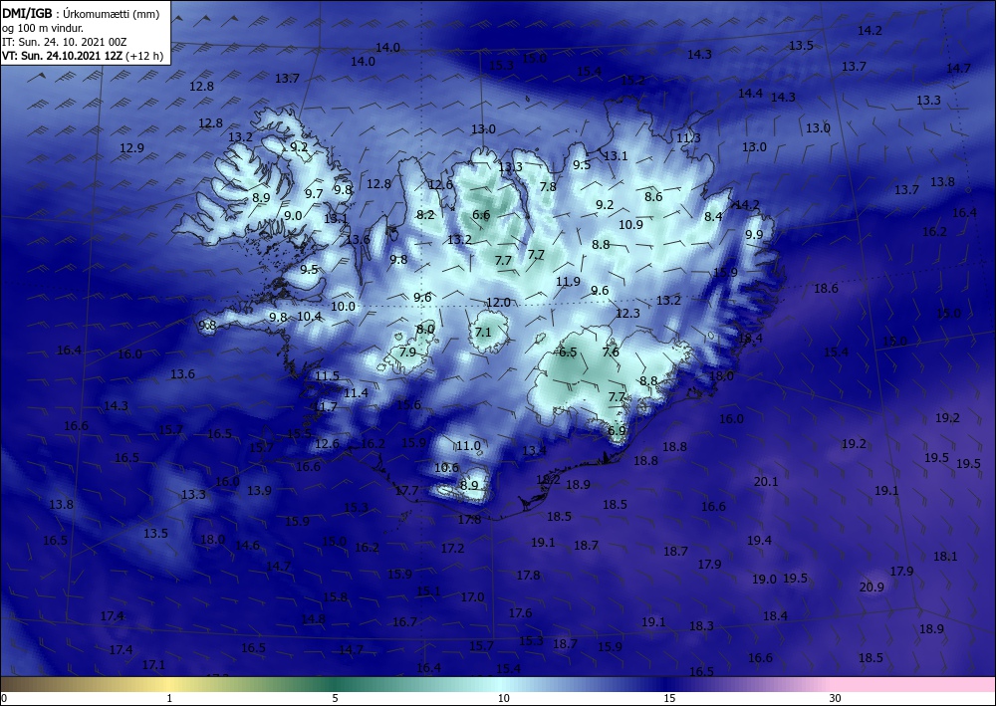Screen dimensions: 996x706
Task: Click the 'DMI/IGB : Úrkomumætti (mm)' title text
Action: click(80, 14)
